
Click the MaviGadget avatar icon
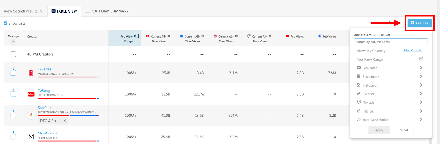coord(31,136)
